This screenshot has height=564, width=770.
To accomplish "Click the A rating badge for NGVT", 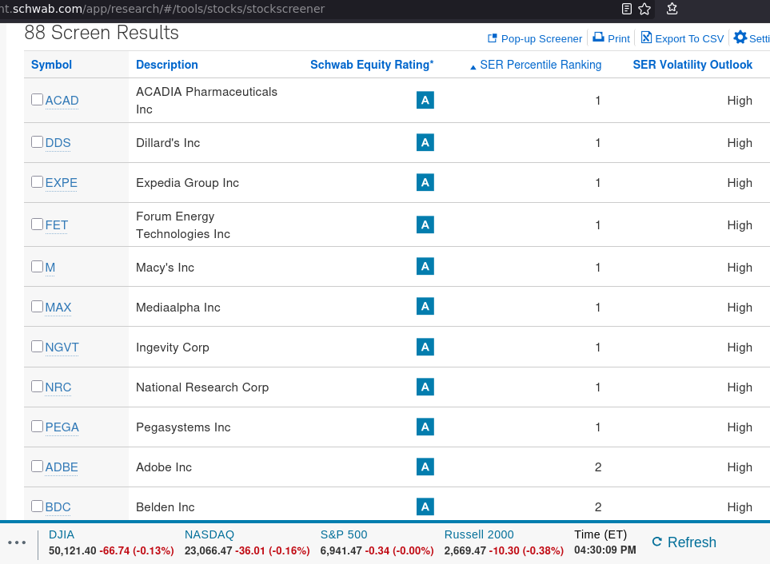I will click(425, 347).
